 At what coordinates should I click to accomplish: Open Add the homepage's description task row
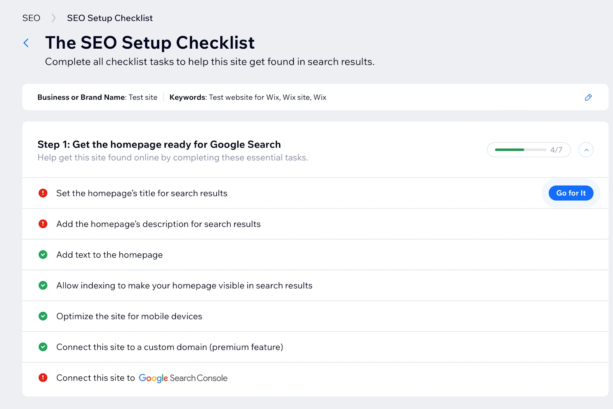[x=158, y=224]
